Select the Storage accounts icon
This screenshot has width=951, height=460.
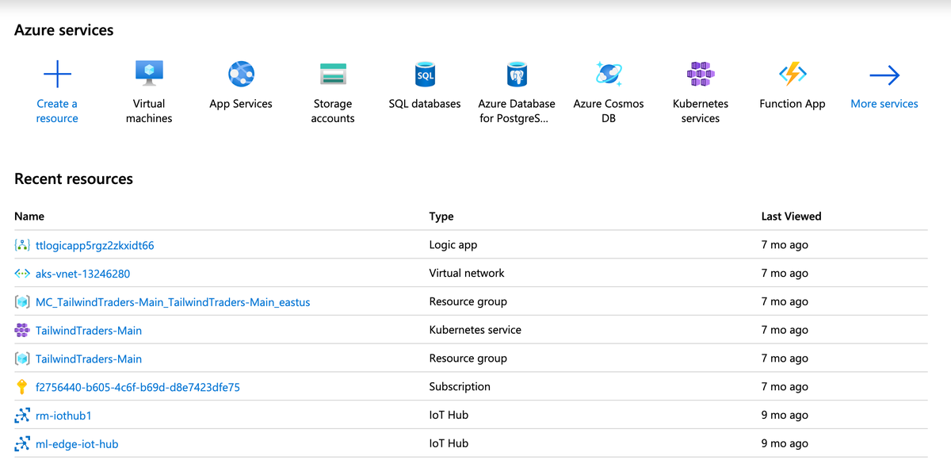[x=333, y=75]
